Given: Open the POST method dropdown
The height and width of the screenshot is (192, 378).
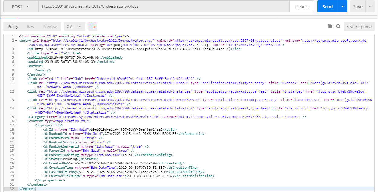Looking at the screenshot, I should (x=21, y=6).
